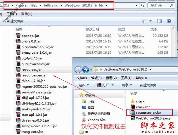Sort by Date modified (修改日期) column
Viewport: 178px width, 135px height.
coord(93,29)
